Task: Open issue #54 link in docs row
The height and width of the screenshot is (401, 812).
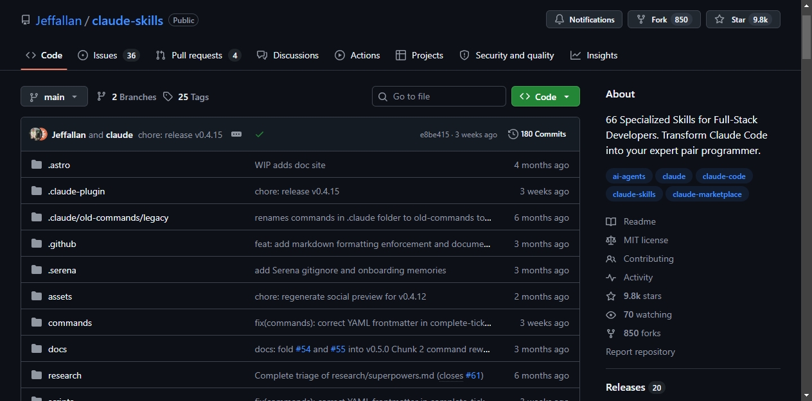Action: point(303,349)
